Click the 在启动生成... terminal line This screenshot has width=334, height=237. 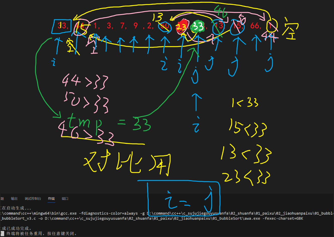click(x=16, y=208)
